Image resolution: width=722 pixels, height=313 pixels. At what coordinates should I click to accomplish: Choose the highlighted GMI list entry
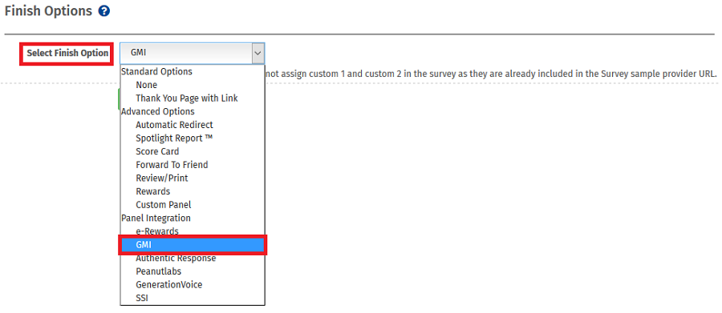coord(193,245)
